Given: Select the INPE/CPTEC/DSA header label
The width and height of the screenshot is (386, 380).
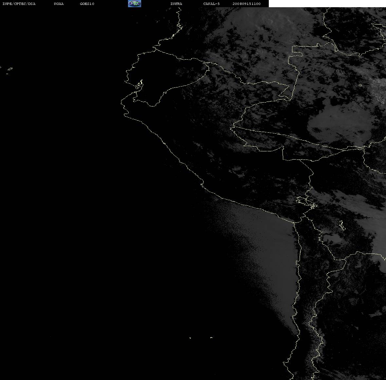Looking at the screenshot, I should click(19, 4).
